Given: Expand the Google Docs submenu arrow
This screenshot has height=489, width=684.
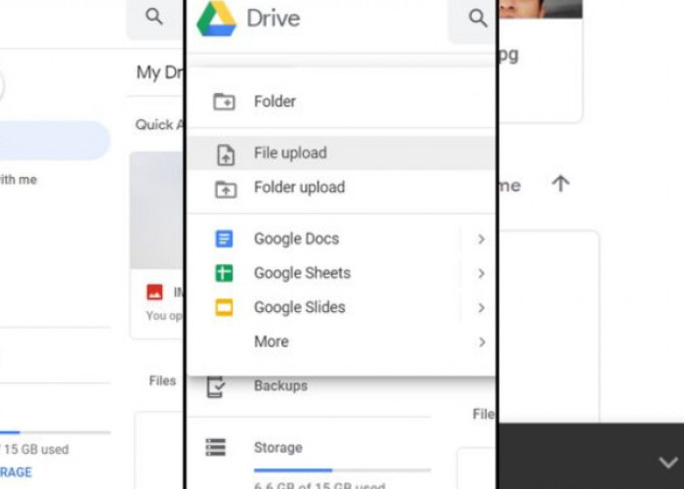Looking at the screenshot, I should tap(481, 240).
